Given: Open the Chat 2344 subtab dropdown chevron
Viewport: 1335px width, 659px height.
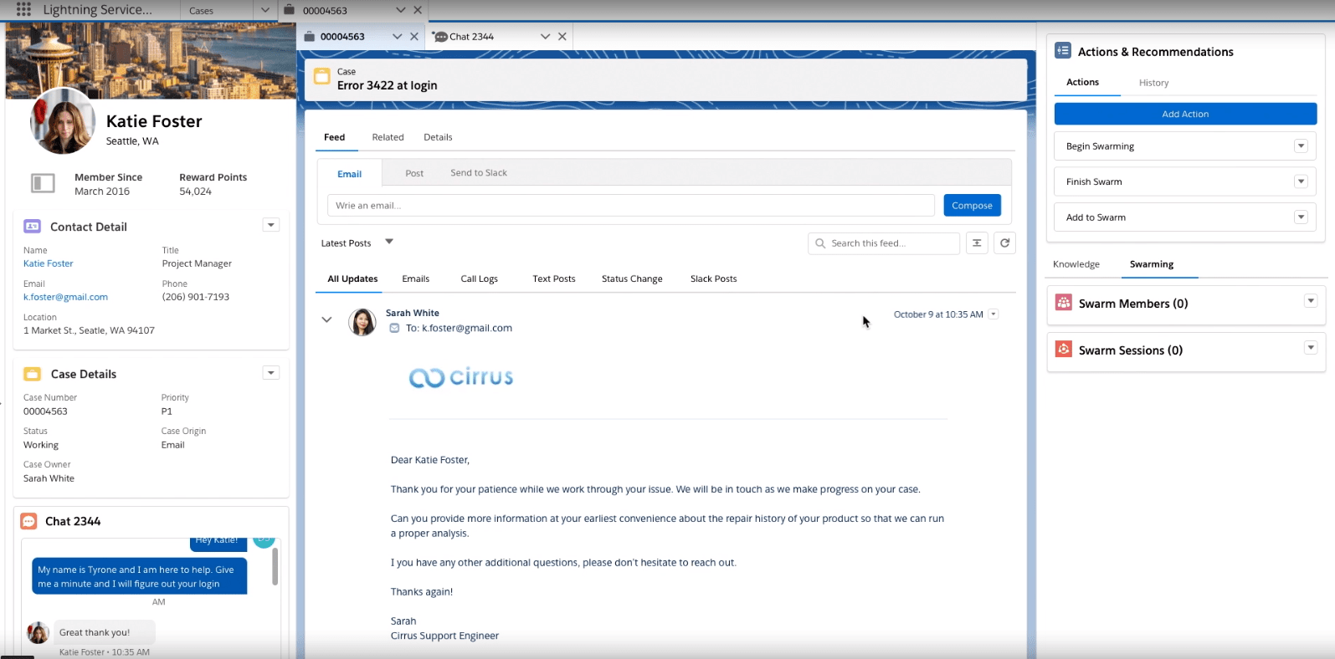Looking at the screenshot, I should [x=545, y=36].
